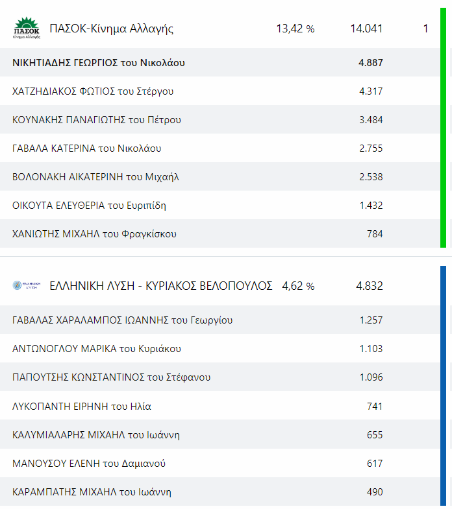This screenshot has height=509, width=452.
Task: Select candidate ΓΑΒΑΛΑ ΚΑΤΕΡΙΝΑ του Νικολάου
Action: click(86, 148)
